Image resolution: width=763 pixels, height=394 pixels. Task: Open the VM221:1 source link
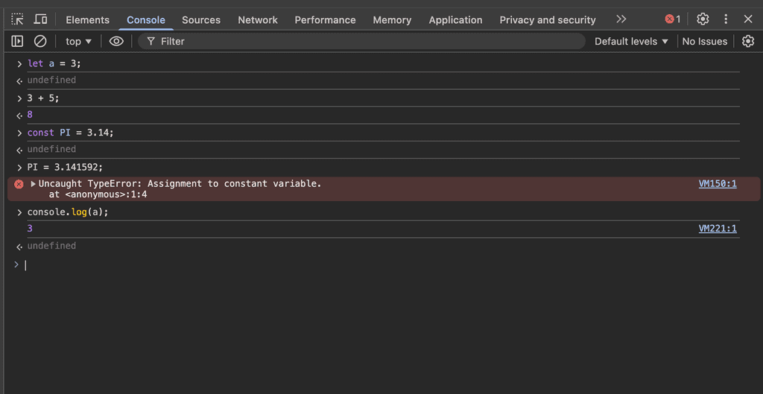[x=717, y=229]
